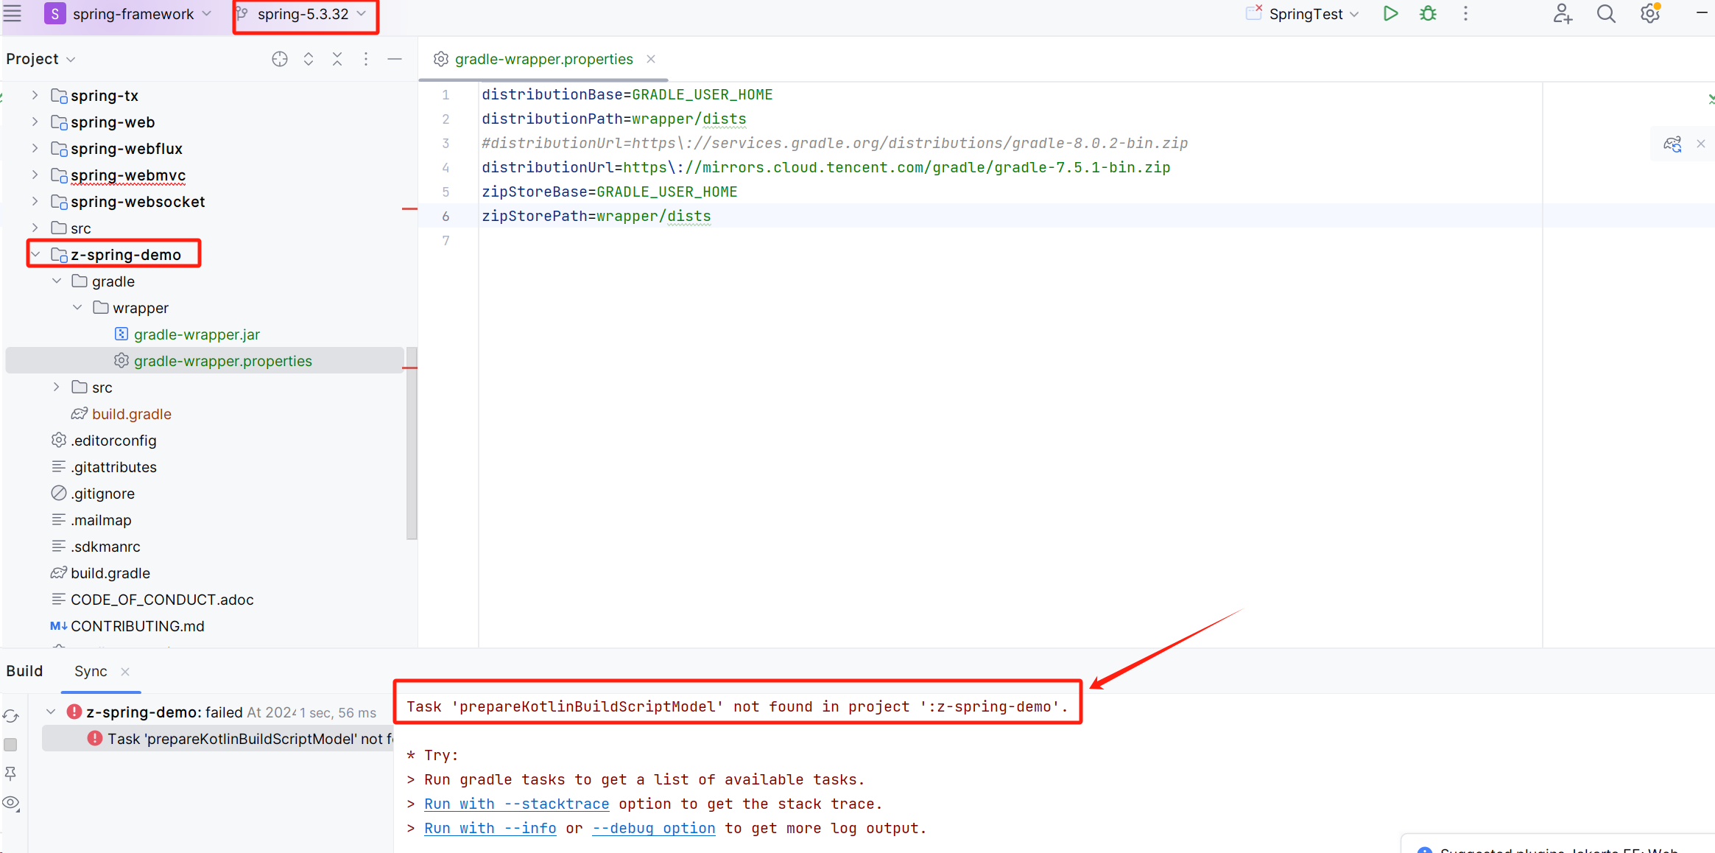The width and height of the screenshot is (1715, 853).
Task: Open Project view selector dropdown
Action: pos(41,59)
